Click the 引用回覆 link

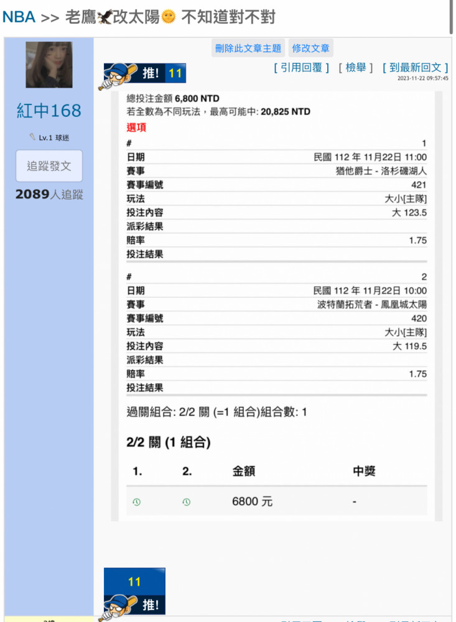point(301,68)
